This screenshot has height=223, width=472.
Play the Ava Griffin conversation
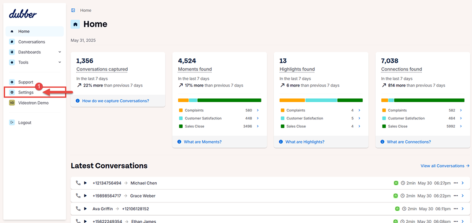point(85,209)
